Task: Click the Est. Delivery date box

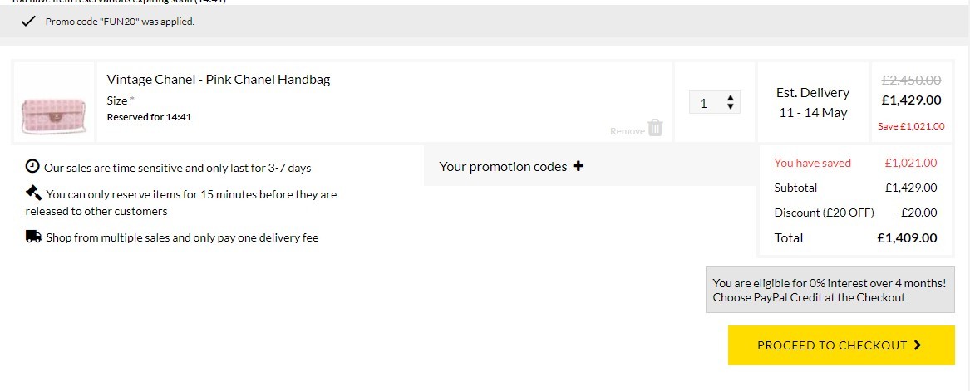Action: point(813,103)
